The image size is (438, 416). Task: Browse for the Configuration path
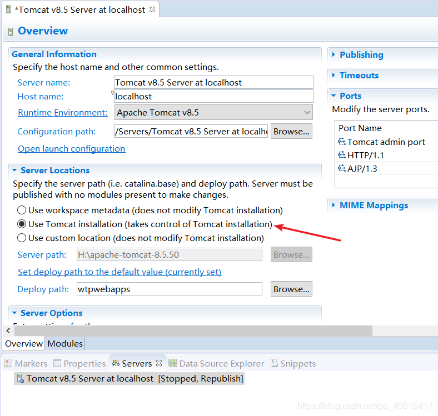[291, 131]
